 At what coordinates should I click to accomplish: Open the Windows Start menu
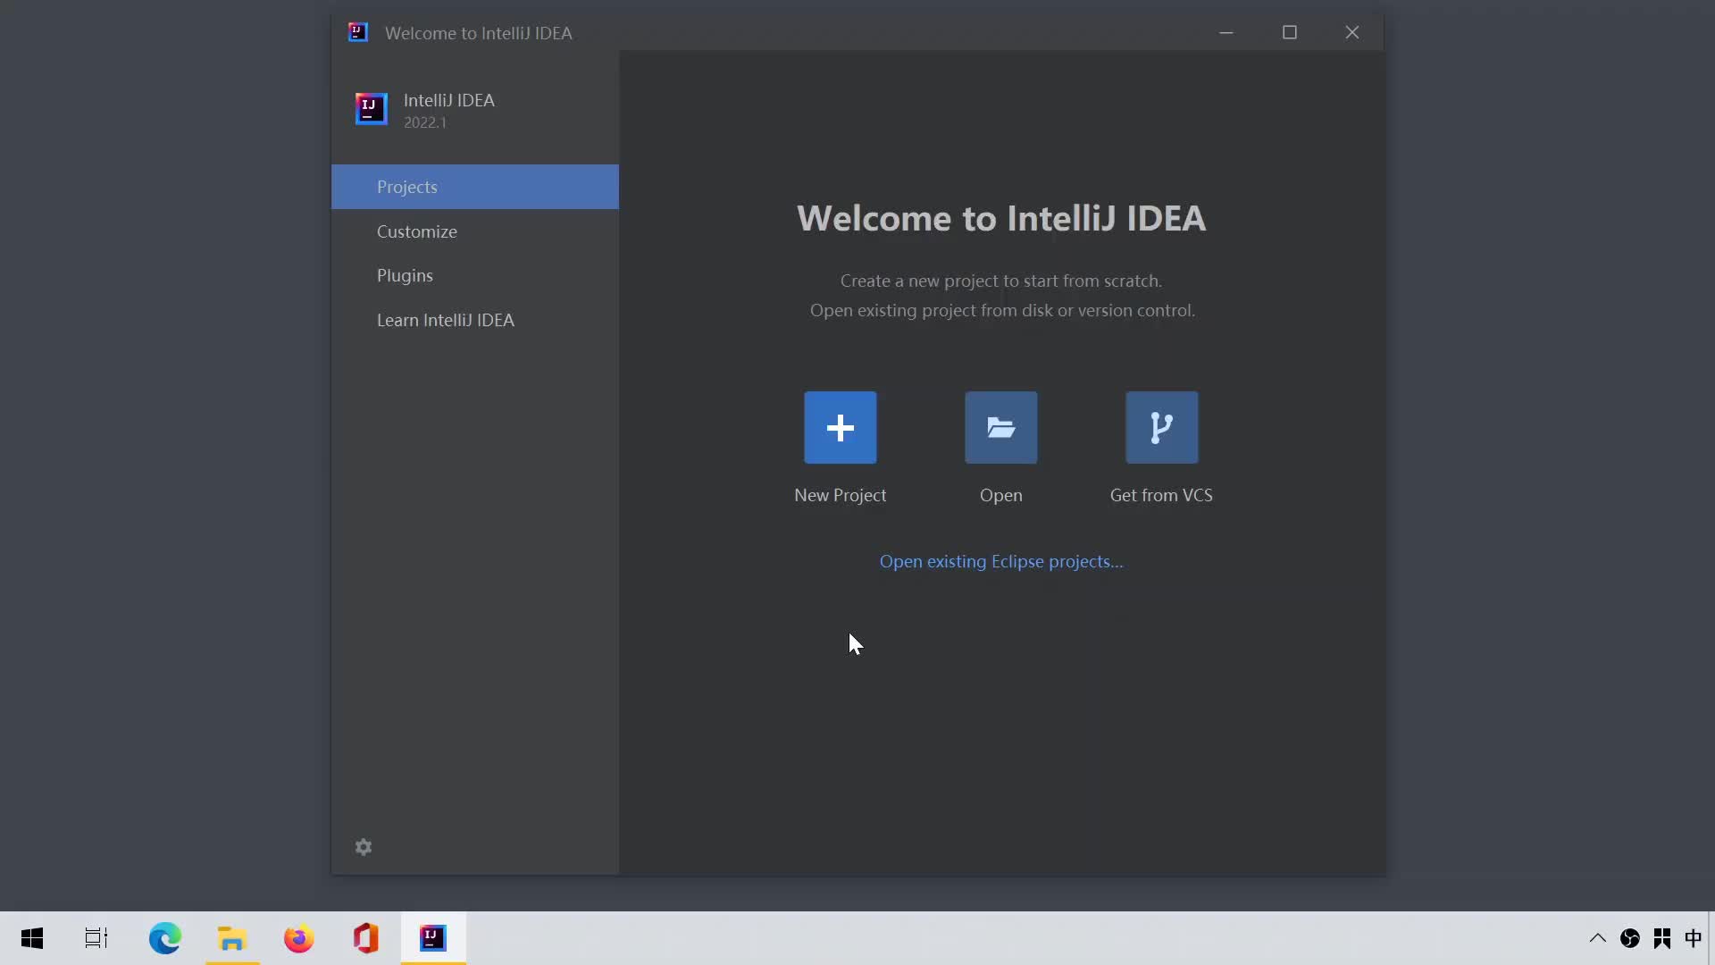[x=32, y=938]
